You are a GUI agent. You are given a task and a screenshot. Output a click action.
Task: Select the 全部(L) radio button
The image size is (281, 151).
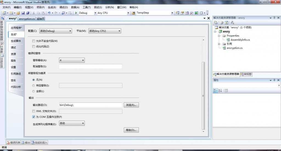(x=33, y=91)
